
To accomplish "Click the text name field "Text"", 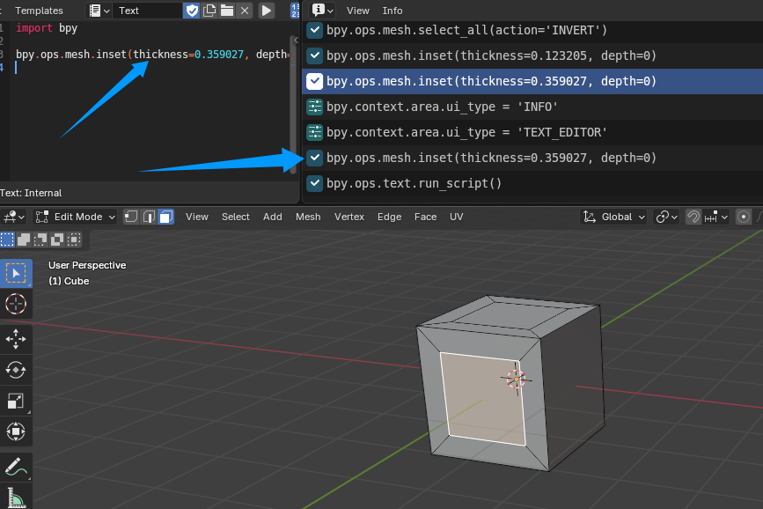I will (x=148, y=11).
